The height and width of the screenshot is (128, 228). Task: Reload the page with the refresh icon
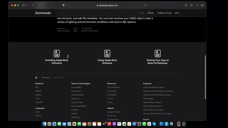click(145, 5)
